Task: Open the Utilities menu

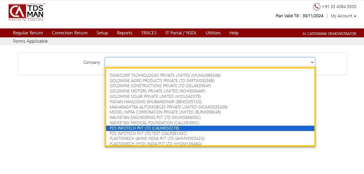Action: (x=213, y=33)
